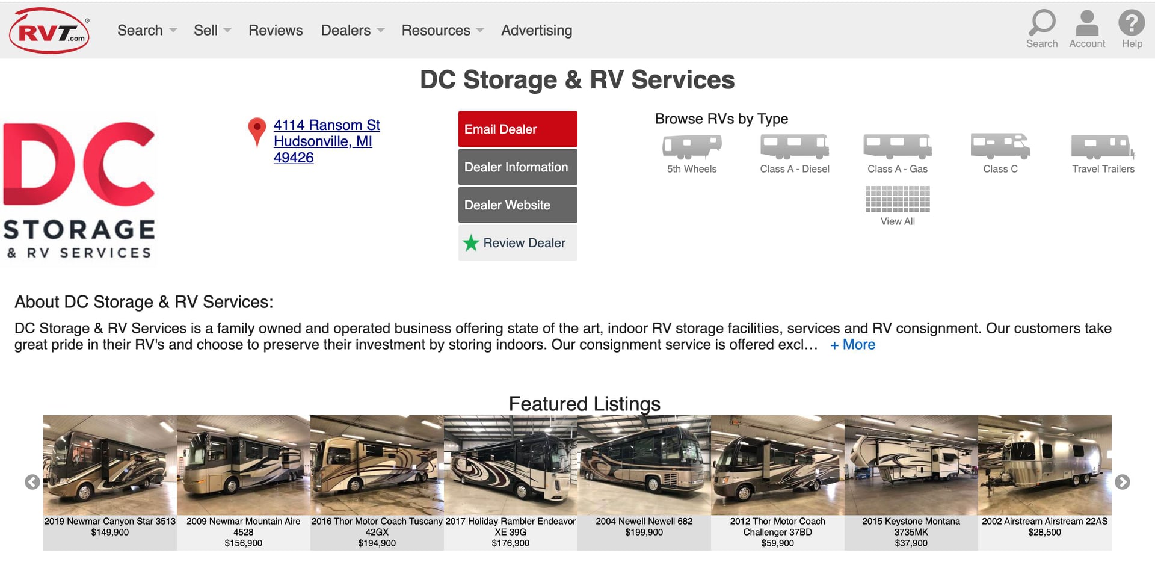
Task: Open 2004 Newell 682 listing thumbnail
Action: tap(644, 465)
